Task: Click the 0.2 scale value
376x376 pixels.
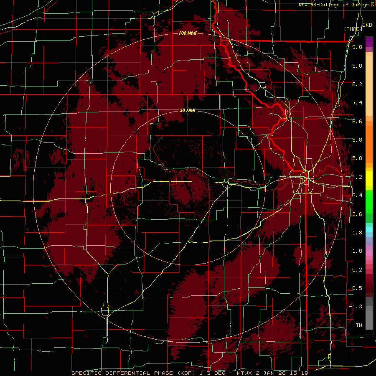Action: (357, 270)
